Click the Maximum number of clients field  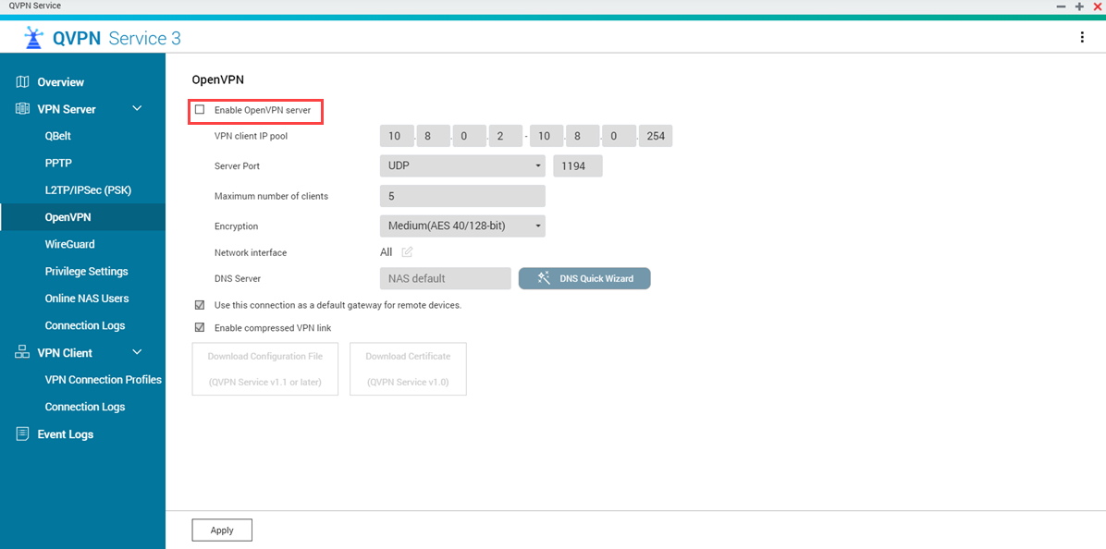point(462,196)
